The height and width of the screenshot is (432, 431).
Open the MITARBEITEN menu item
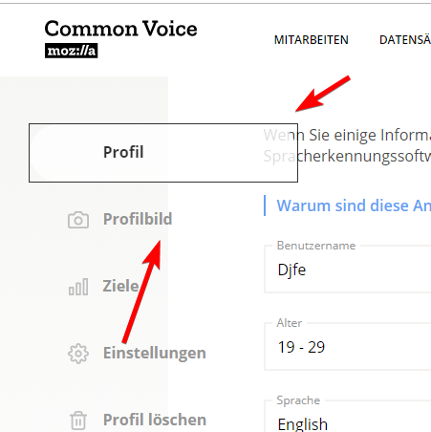(312, 40)
